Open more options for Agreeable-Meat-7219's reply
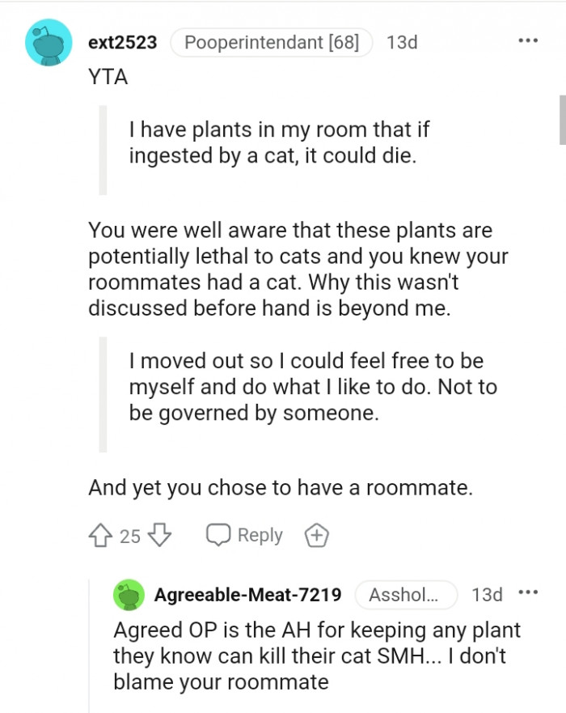Viewport: 566px width, 713px height. [528, 593]
